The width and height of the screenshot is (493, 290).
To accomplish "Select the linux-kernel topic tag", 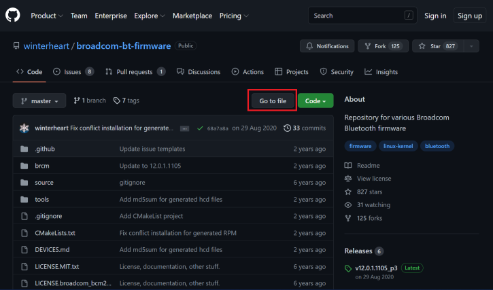I will [x=399, y=146].
